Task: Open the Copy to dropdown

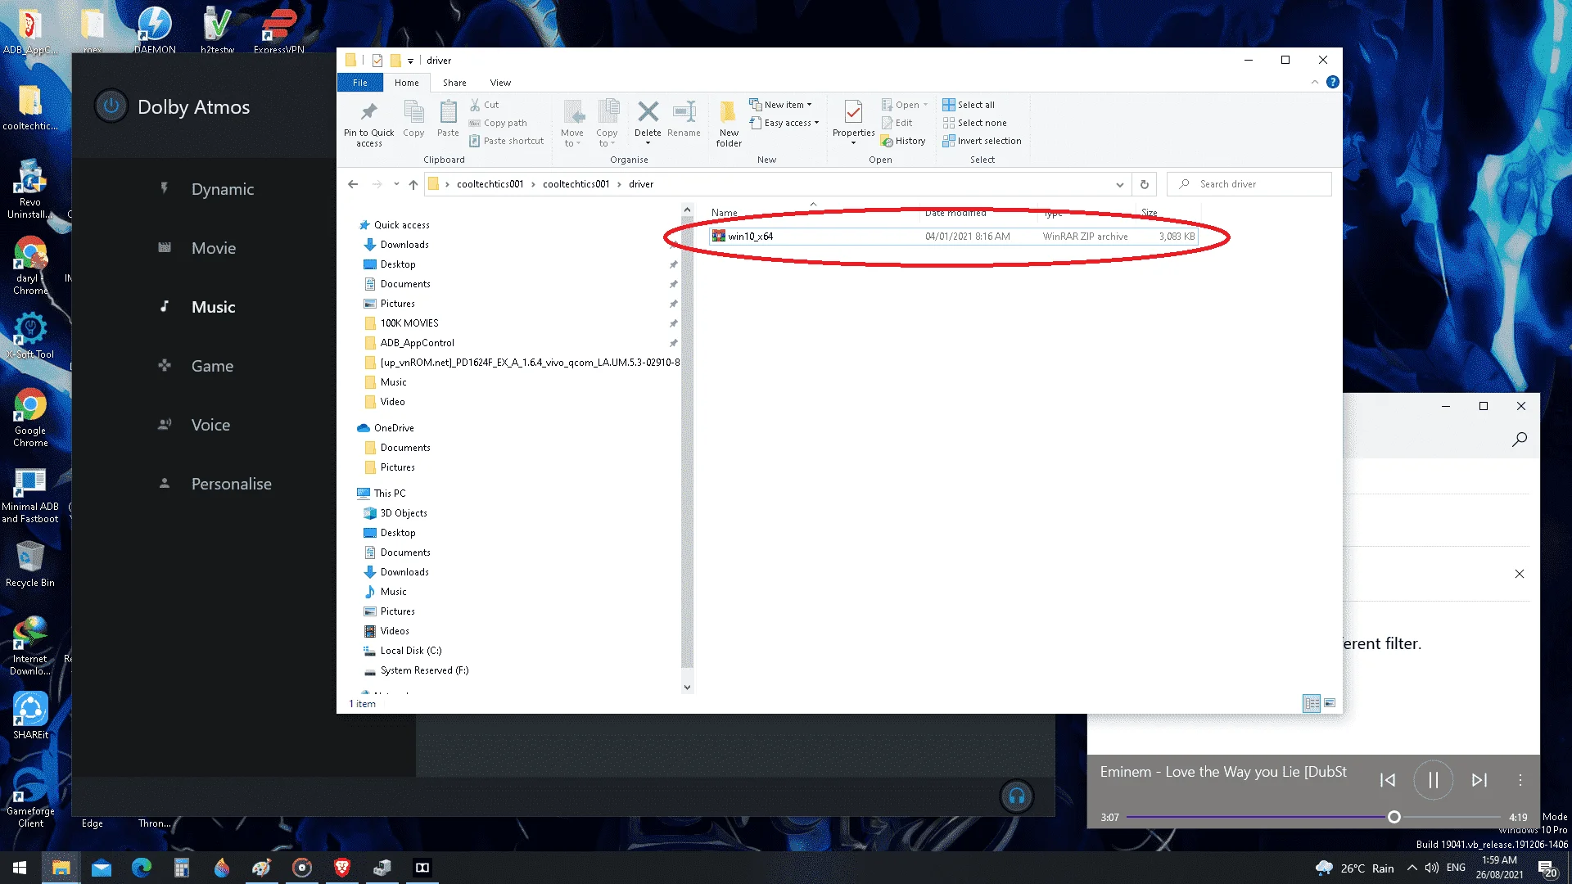Action: pyautogui.click(x=608, y=124)
